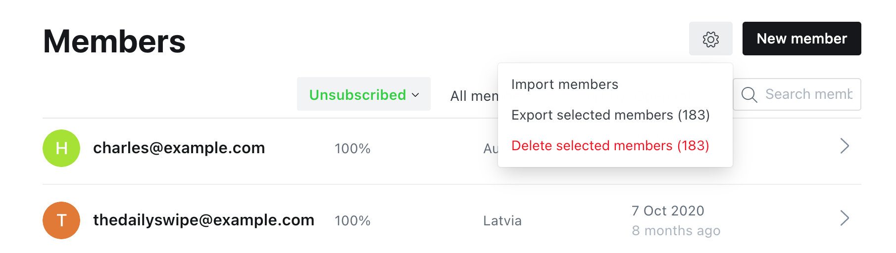Image resolution: width=896 pixels, height=253 pixels.
Task: Choose Delete selected members (183)
Action: click(x=610, y=146)
